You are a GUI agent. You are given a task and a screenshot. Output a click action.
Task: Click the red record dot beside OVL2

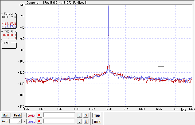click(39, 121)
